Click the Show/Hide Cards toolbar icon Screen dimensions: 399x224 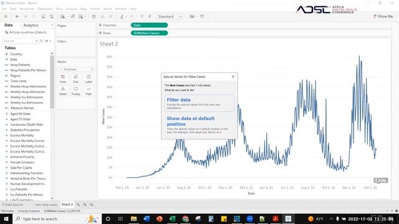[192, 17]
